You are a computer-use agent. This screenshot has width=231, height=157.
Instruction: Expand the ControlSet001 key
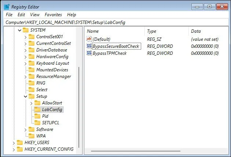pos(25,37)
